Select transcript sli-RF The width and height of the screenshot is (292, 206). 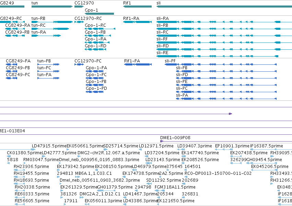click(224, 43)
